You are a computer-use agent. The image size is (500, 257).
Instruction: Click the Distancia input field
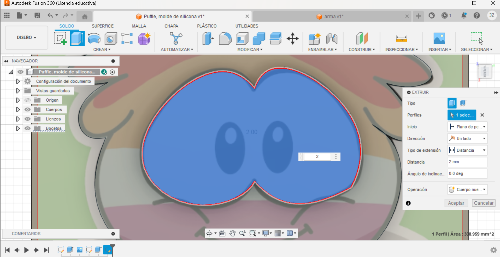(467, 162)
